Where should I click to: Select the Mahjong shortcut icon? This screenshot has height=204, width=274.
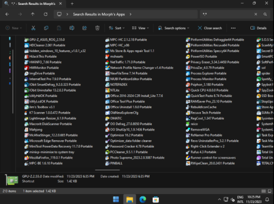coord(26,129)
